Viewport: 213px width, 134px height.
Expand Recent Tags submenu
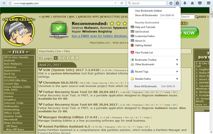[x=154, y=71]
